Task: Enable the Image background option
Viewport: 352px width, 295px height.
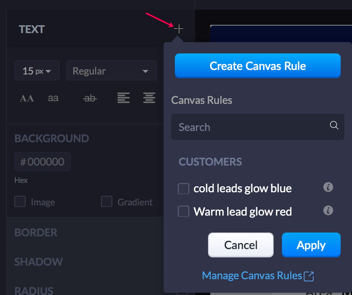Action: point(20,202)
